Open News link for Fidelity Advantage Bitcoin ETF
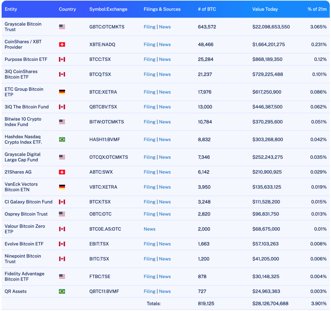 (x=165, y=277)
